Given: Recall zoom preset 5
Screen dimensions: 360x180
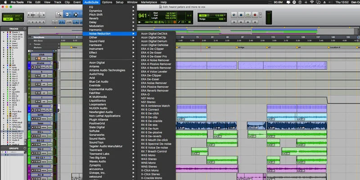Looking at the screenshot, I should (43, 22).
